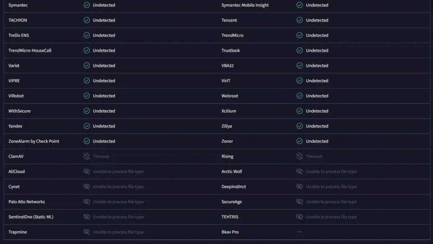Click the Undetected result text for VBA32

(317, 66)
